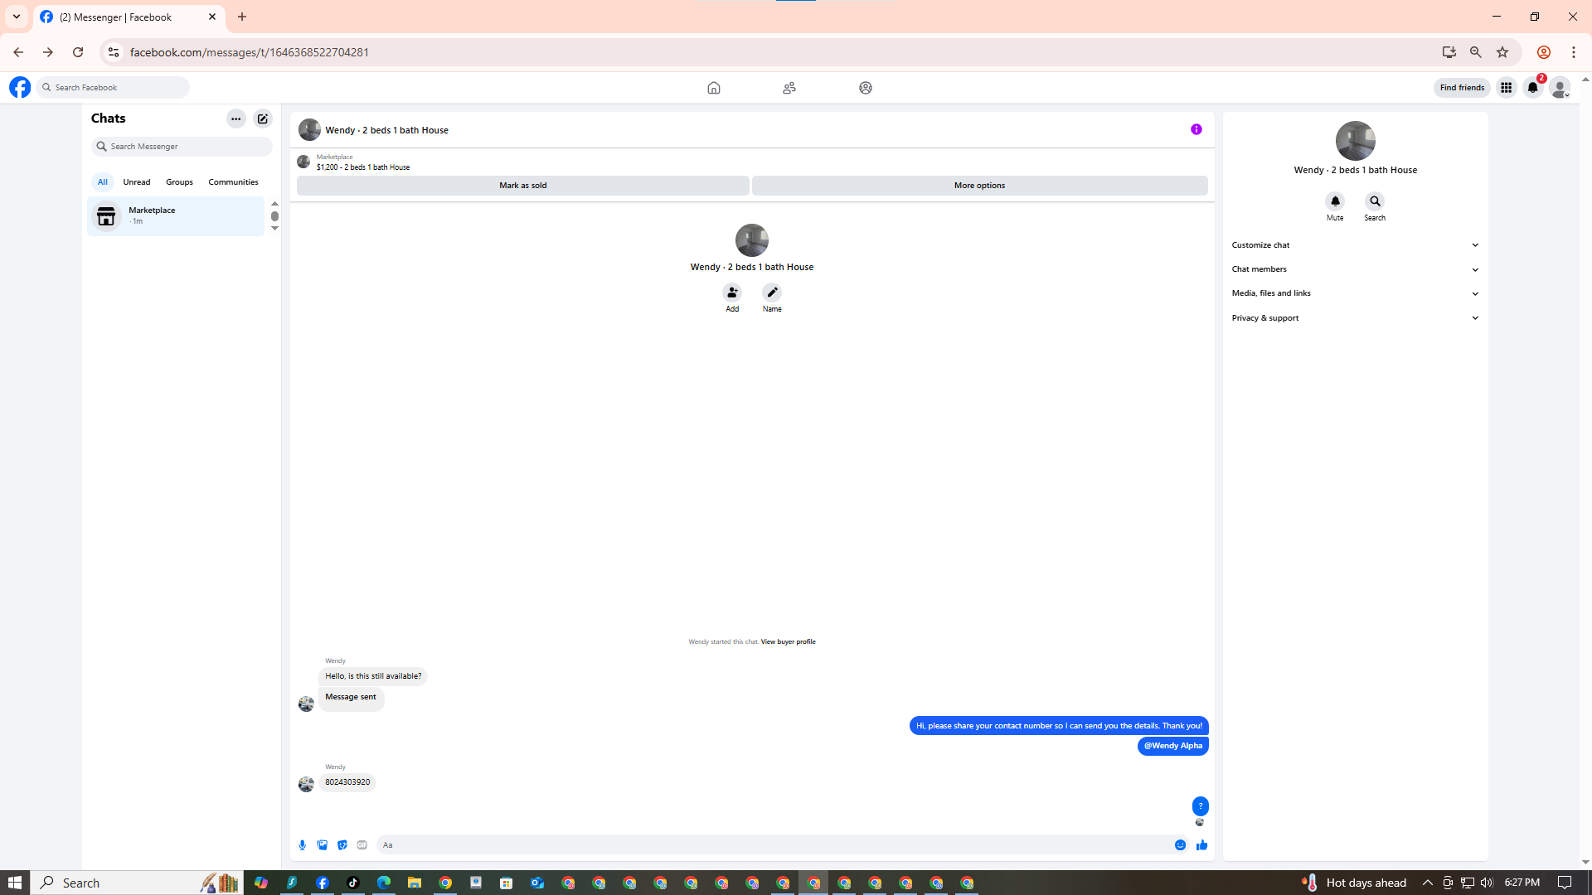Switch to the Unread chats tab
This screenshot has width=1592, height=895.
click(x=137, y=182)
